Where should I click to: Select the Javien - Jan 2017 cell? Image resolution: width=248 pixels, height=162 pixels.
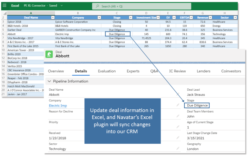(x=25, y=94)
